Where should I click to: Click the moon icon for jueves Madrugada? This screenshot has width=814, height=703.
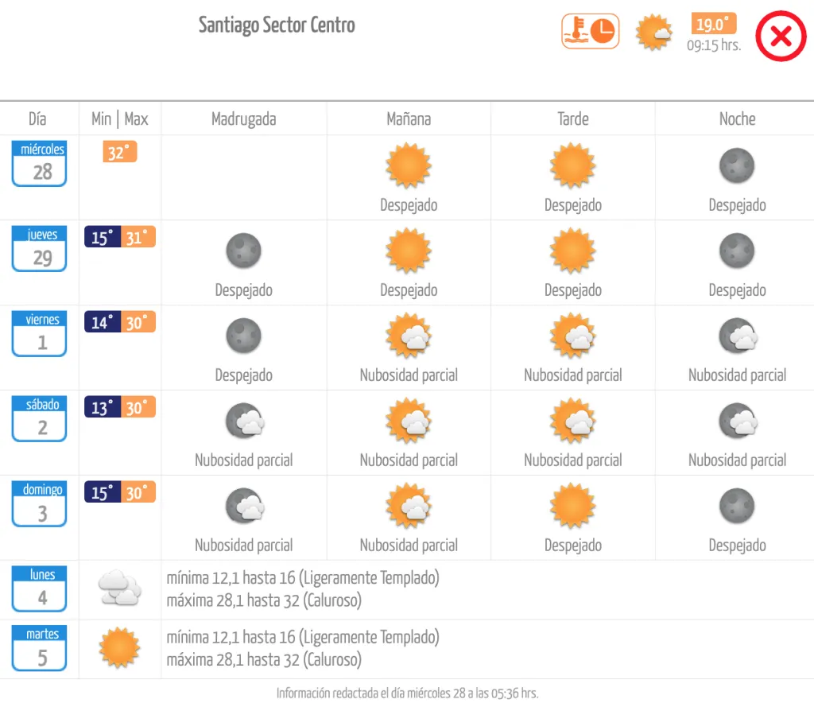tap(243, 251)
